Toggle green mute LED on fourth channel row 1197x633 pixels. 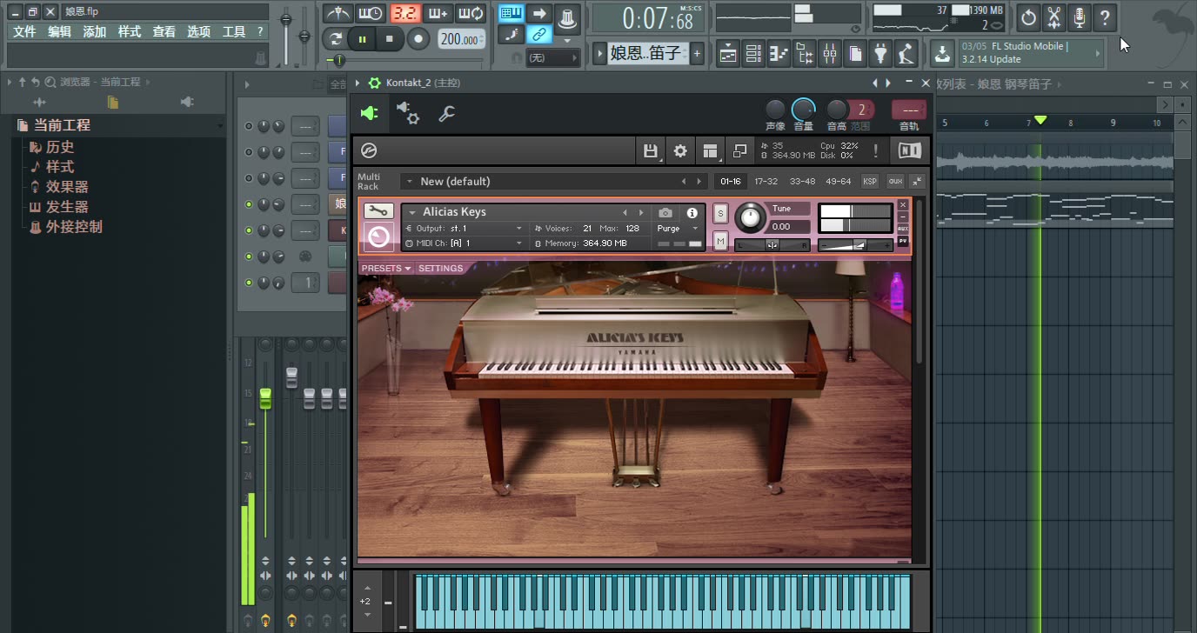(249, 204)
